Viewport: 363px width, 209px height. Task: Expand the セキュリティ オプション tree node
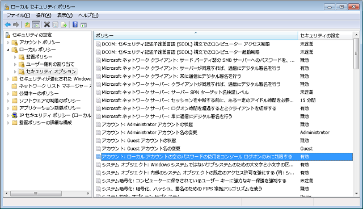pyautogui.click(x=15, y=72)
